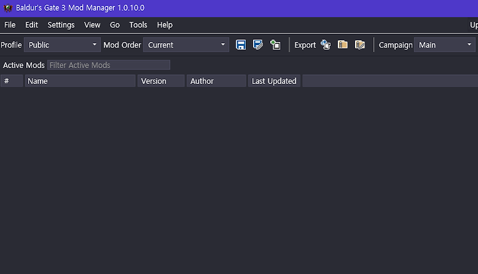
Task: Click the save load order icon
Action: point(241,45)
